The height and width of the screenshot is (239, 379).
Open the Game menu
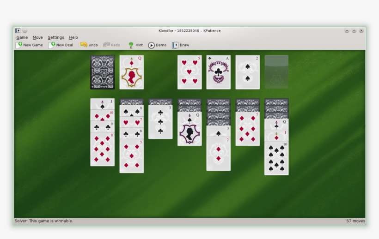(22, 37)
